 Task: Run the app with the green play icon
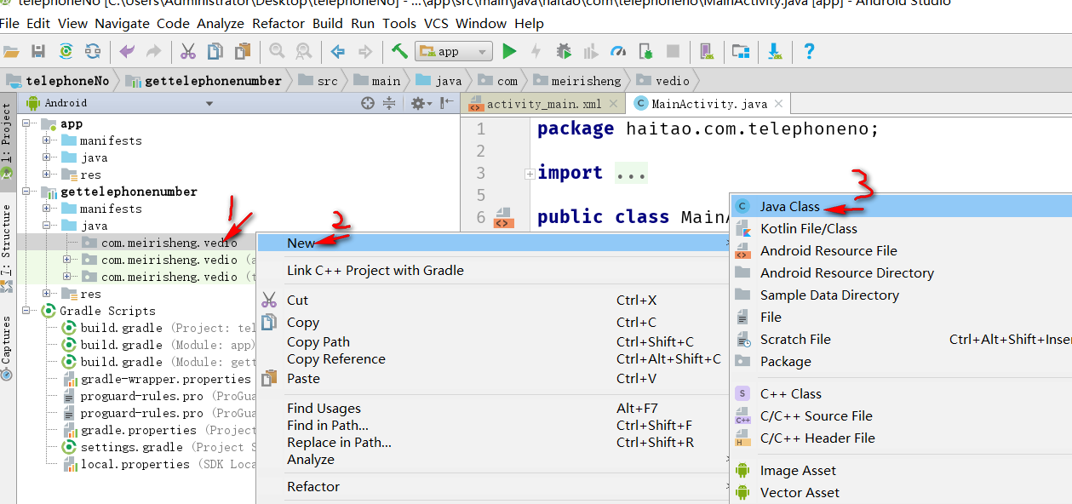(509, 52)
